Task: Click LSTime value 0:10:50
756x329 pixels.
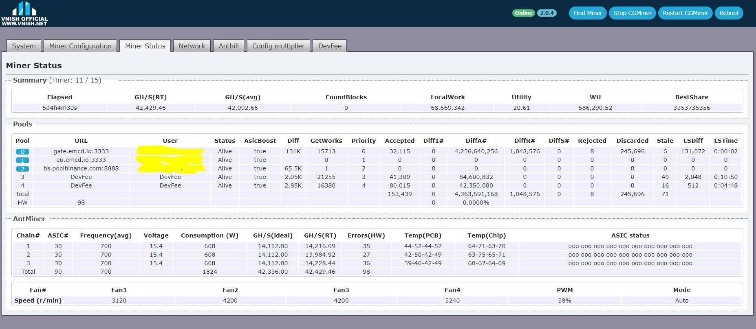Action: pyautogui.click(x=725, y=177)
